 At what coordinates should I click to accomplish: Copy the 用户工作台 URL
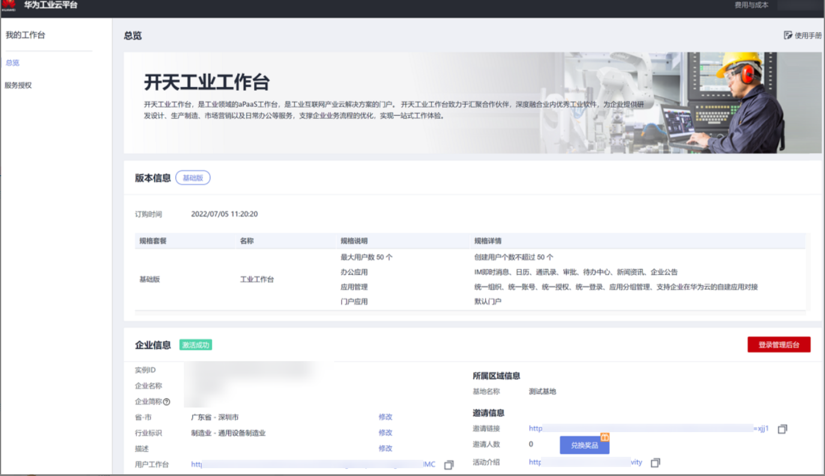pyautogui.click(x=449, y=465)
